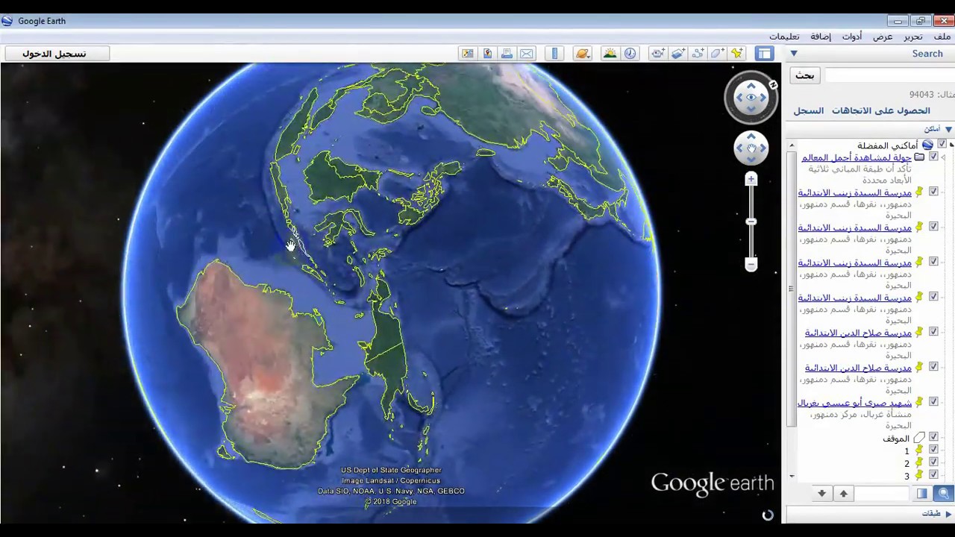Show historical imagery clock tool
Image resolution: width=955 pixels, height=537 pixels.
pos(630,53)
